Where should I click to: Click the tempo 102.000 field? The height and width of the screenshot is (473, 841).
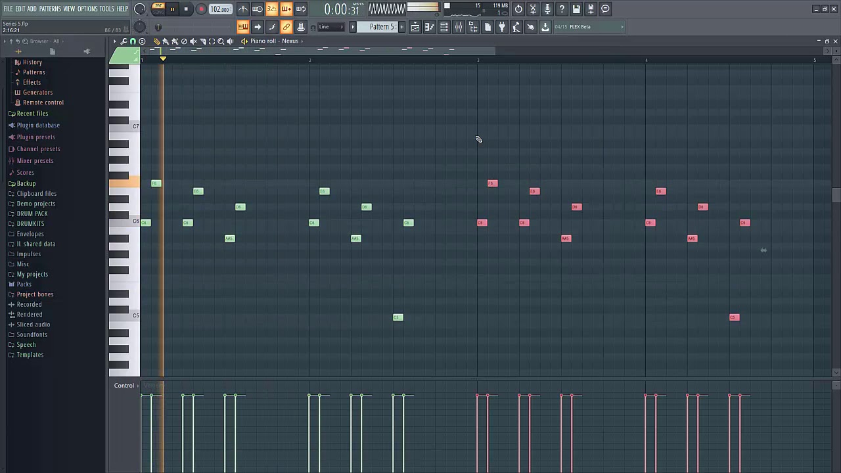tap(220, 9)
